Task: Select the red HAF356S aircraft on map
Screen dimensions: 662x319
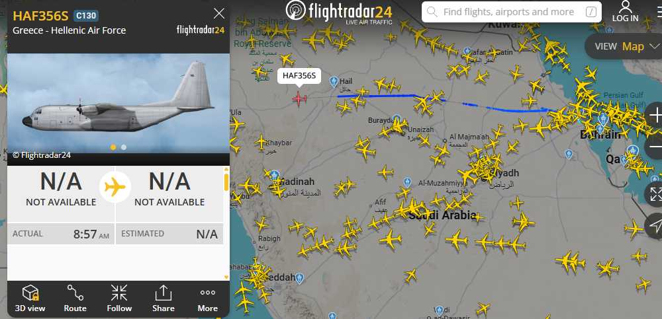Action: [299, 98]
